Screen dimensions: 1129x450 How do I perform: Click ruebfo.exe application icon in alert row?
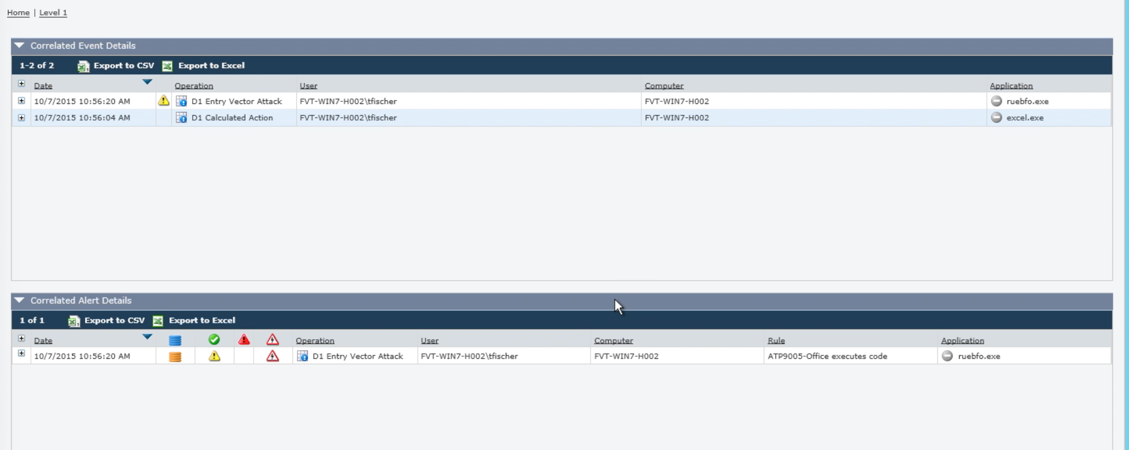pyautogui.click(x=947, y=356)
